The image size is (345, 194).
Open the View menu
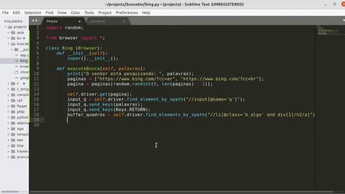click(x=62, y=13)
